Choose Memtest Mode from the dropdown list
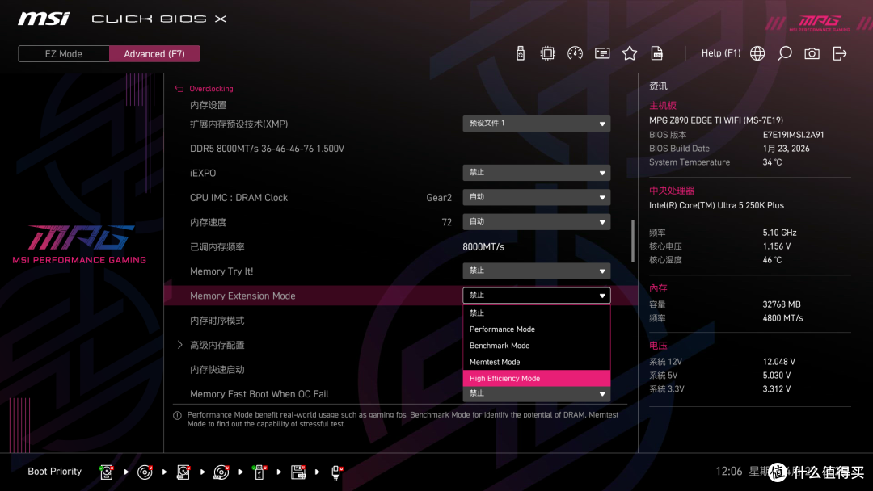This screenshot has height=491, width=873. [x=537, y=362]
